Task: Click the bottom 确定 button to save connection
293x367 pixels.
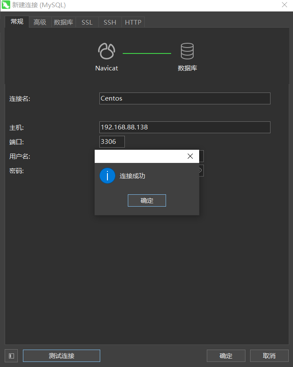Action: pyautogui.click(x=226, y=356)
